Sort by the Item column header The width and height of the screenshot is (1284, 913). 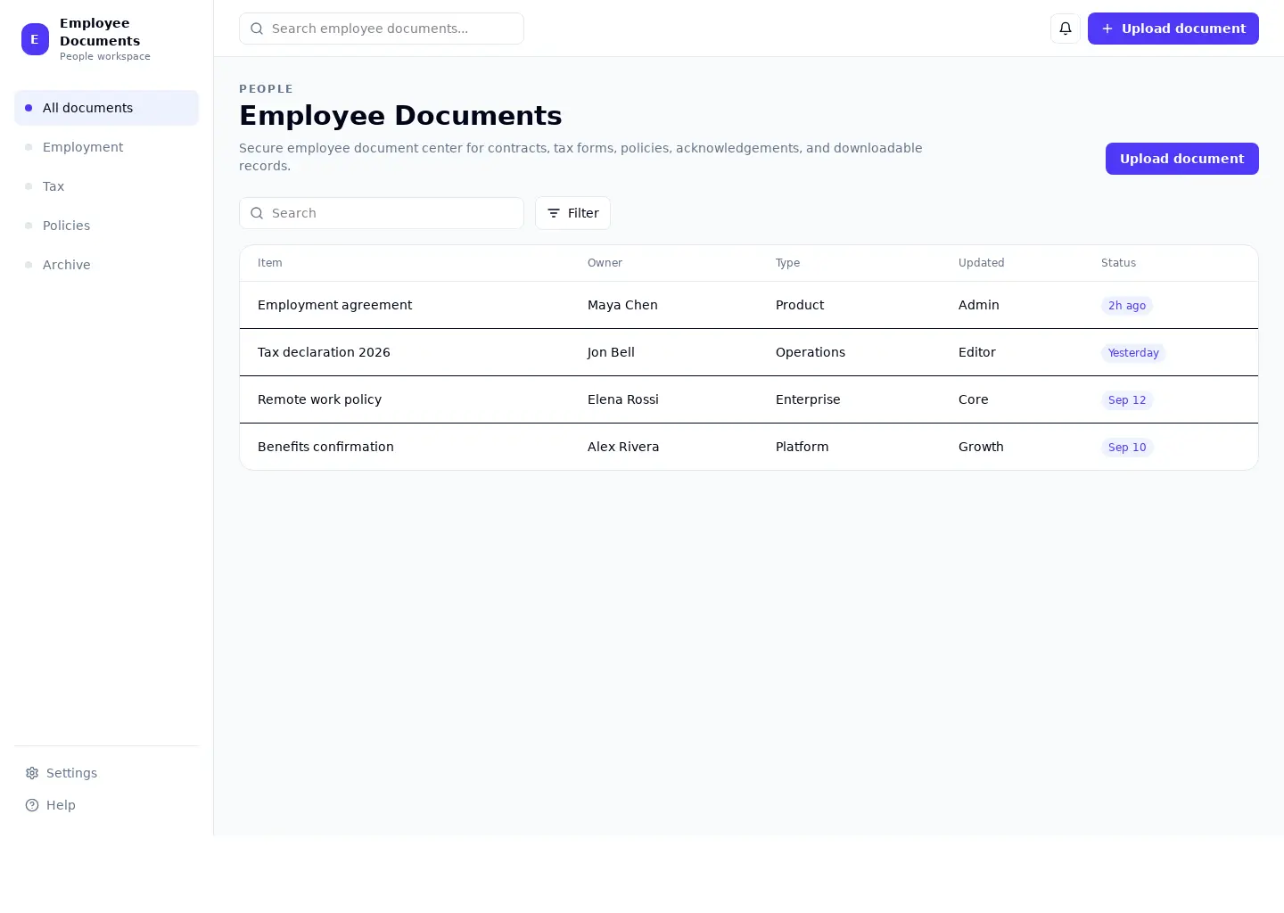(270, 263)
